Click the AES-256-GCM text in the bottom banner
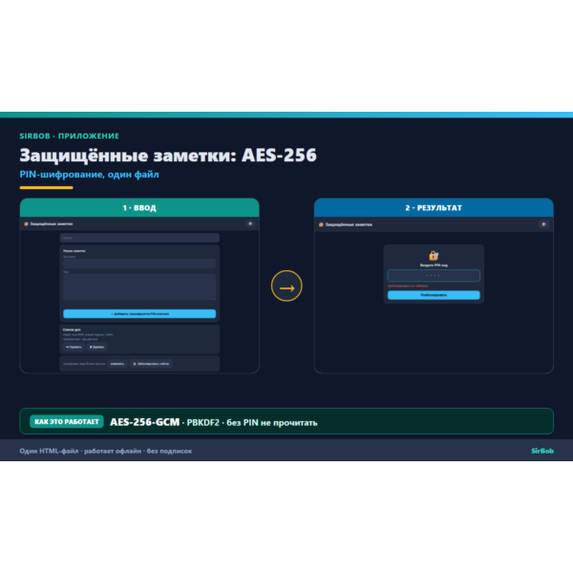573x573 pixels. click(145, 422)
